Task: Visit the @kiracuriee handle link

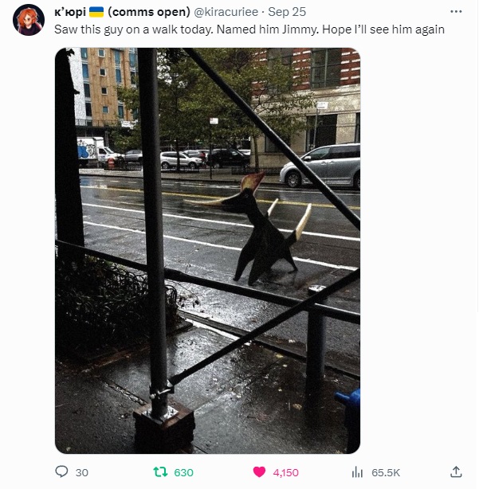Action: (x=226, y=12)
